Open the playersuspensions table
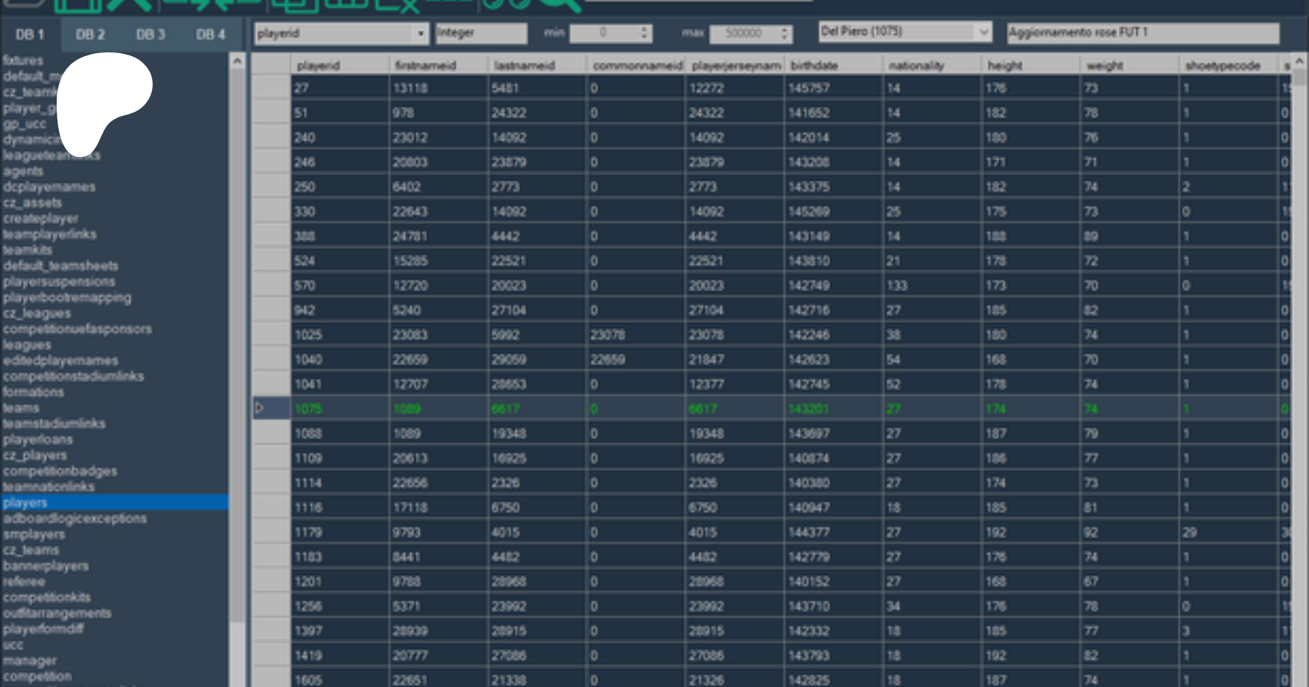The image size is (1309, 687). [x=59, y=281]
